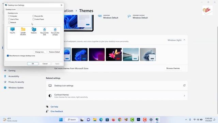The width and height of the screenshot is (218, 123).
Task: Open the Desktop Icons tab
Action: click(11, 10)
